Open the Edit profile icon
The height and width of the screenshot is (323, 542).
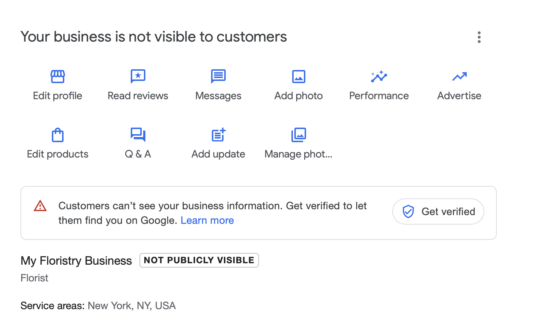tap(57, 77)
